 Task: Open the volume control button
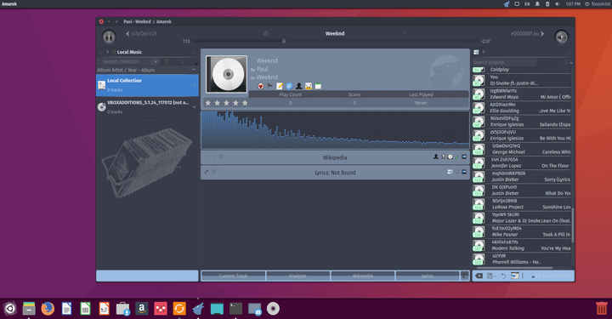click(x=561, y=37)
